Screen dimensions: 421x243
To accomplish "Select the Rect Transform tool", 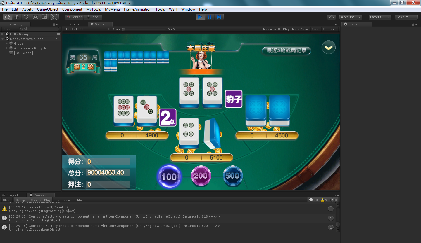I will click(45, 17).
